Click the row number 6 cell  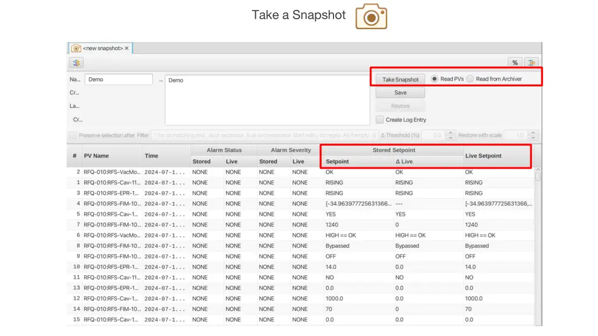coord(78,236)
